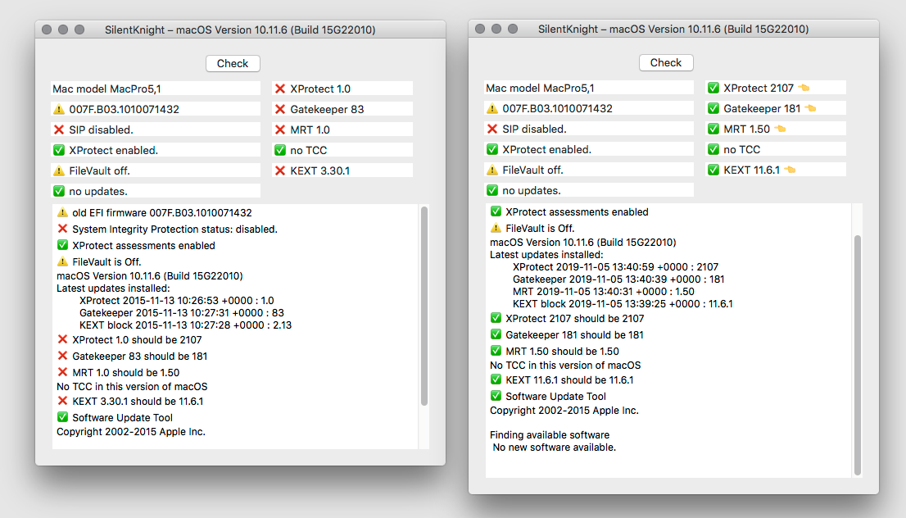Click 'XProtect assessments enabled' line in left log
This screenshot has height=518, width=906.
pos(136,246)
